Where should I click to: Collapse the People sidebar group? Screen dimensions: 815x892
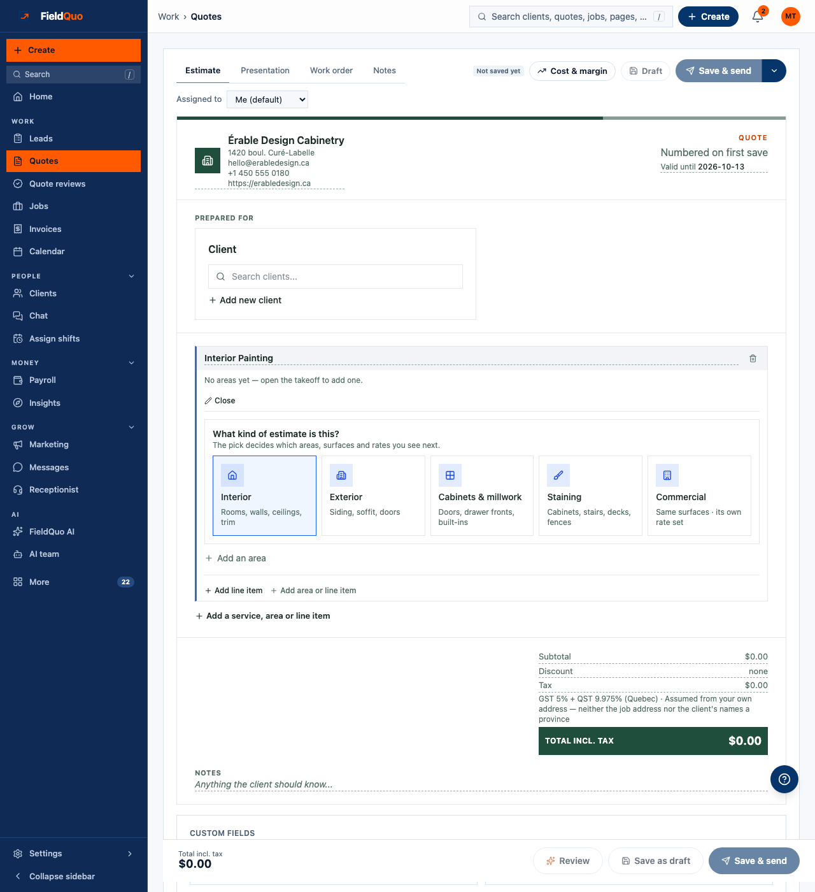point(132,277)
